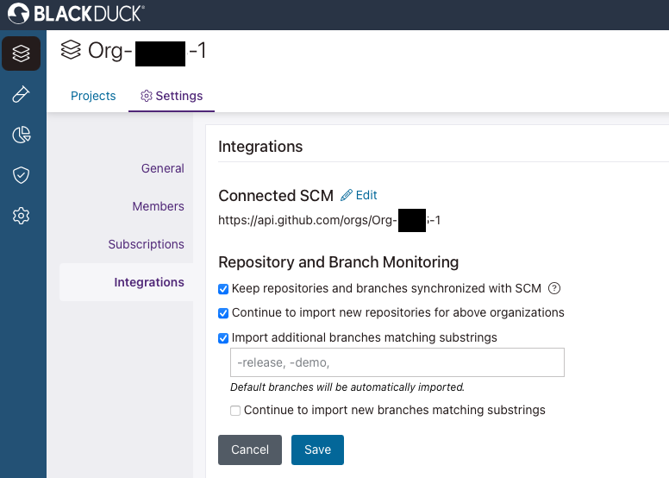Enable Continue to import new branches checkbox
The width and height of the screenshot is (669, 478).
tap(235, 411)
